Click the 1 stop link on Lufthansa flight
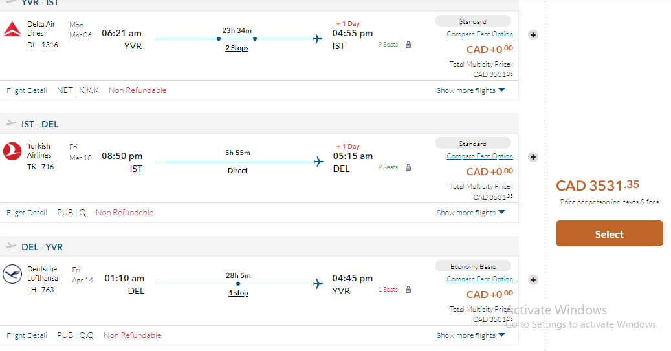Viewport: 671px width, 351px height. [x=238, y=293]
